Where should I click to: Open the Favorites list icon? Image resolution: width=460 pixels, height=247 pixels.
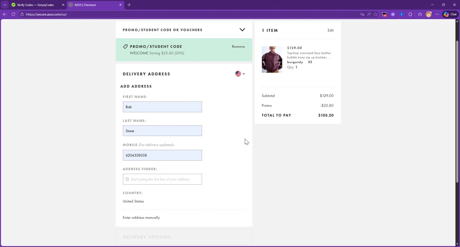tap(420, 14)
